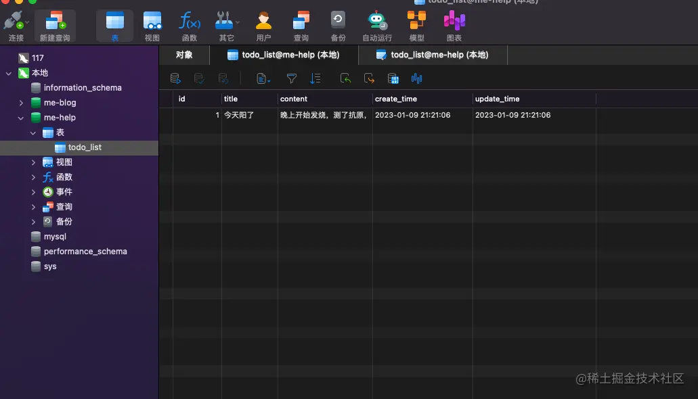
Task: Click the rollback database icon
Action: [223, 78]
